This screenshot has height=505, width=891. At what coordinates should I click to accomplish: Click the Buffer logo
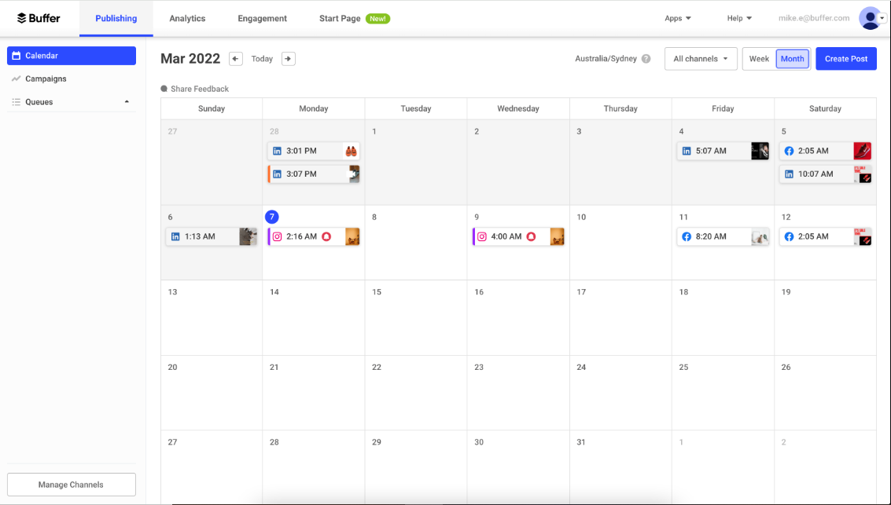38,18
